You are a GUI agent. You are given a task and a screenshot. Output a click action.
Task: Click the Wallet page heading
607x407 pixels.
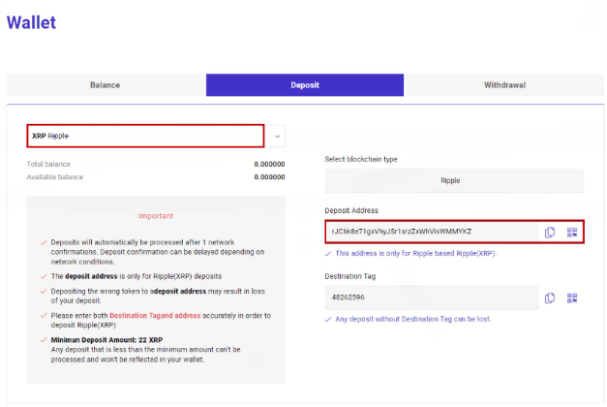31,22
